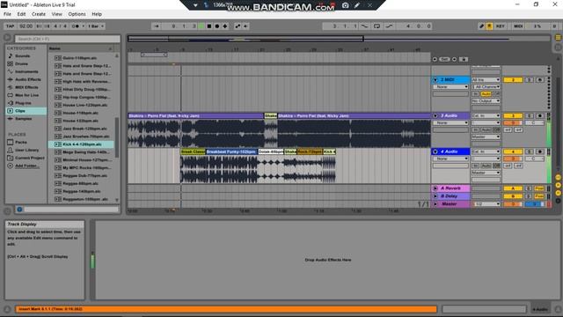Open User Library under Places
Viewport: 563px width, 317px height.
tap(26, 151)
